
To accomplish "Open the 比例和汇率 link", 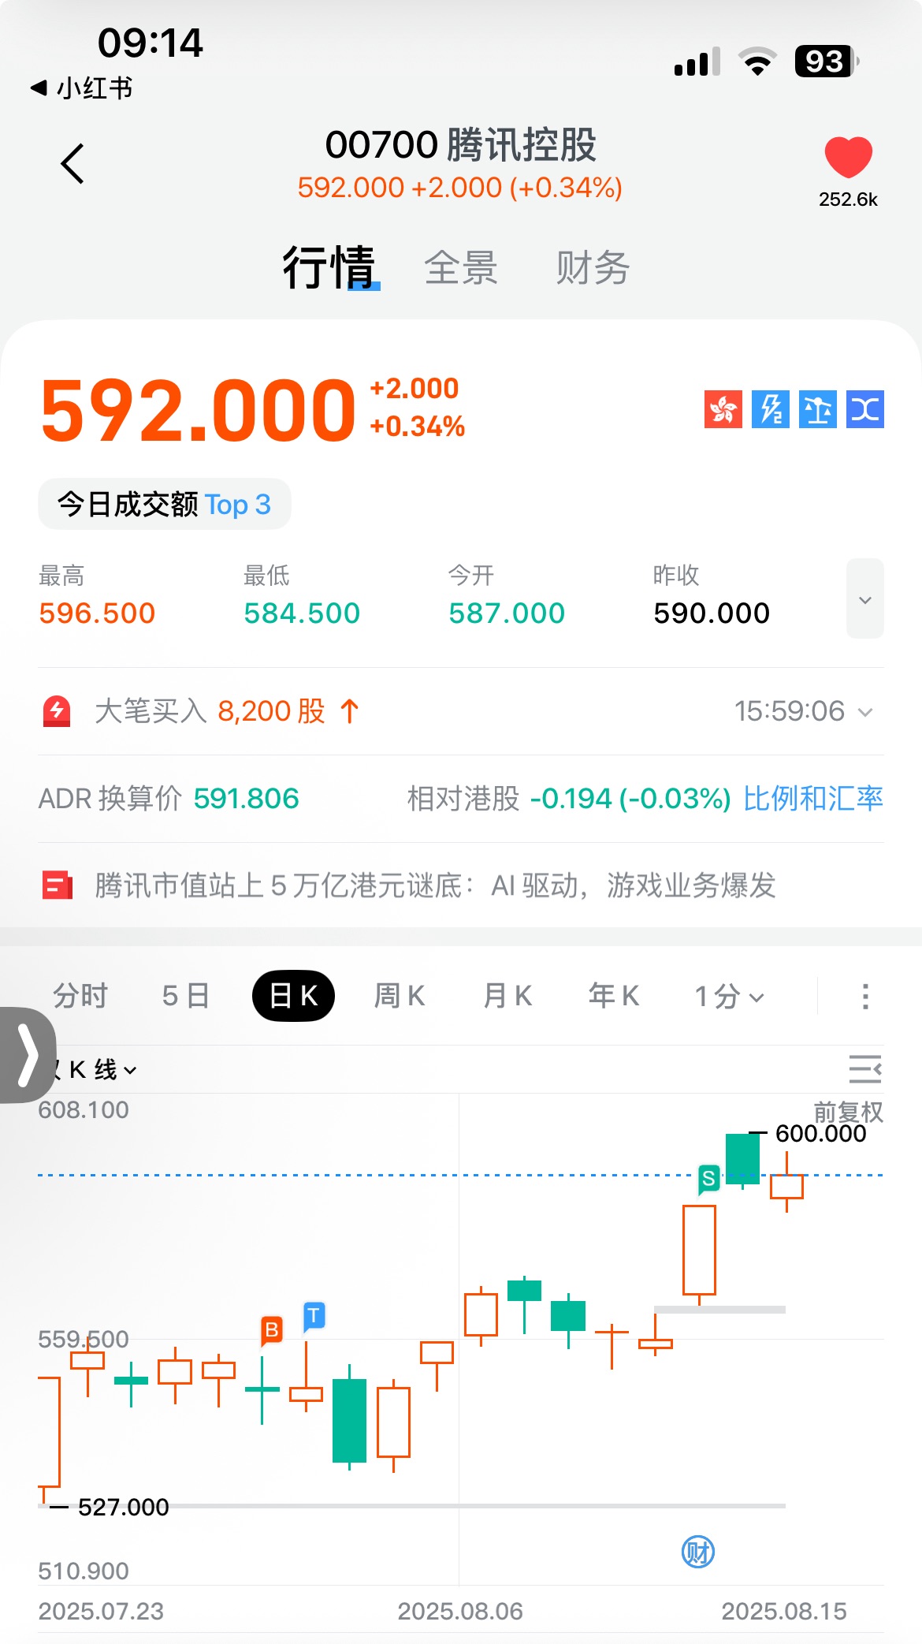I will click(x=813, y=799).
